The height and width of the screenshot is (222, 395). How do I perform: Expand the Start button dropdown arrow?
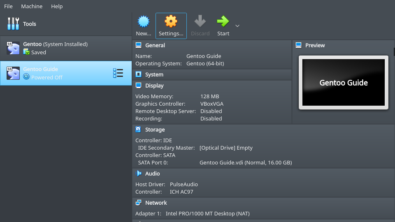pyautogui.click(x=237, y=26)
